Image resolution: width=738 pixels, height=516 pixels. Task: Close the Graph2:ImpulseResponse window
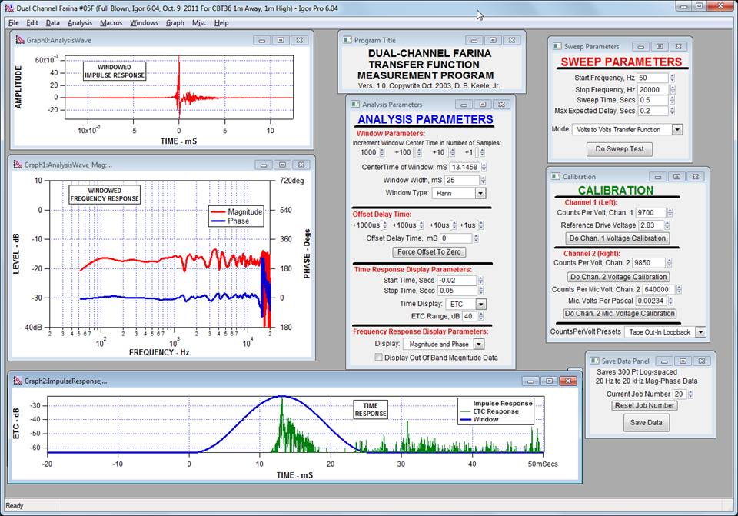tap(567, 381)
